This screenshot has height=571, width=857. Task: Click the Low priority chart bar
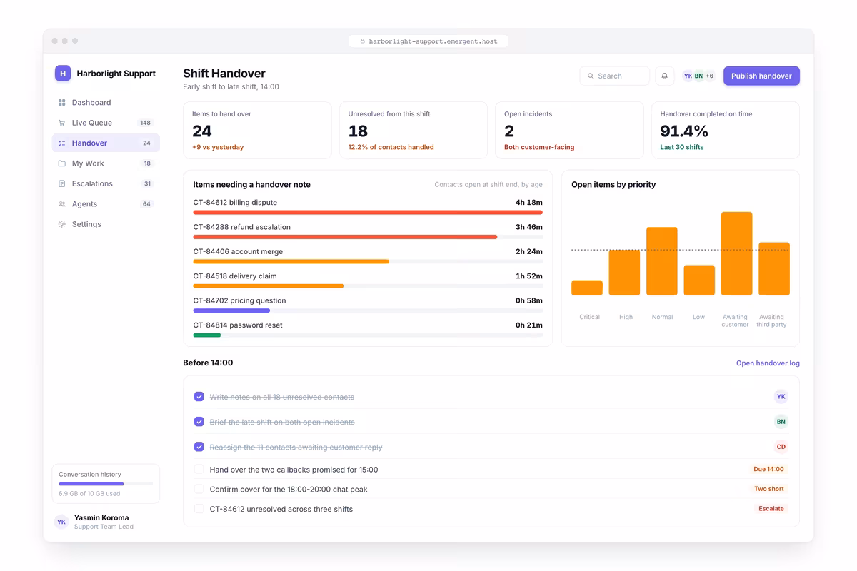point(699,281)
